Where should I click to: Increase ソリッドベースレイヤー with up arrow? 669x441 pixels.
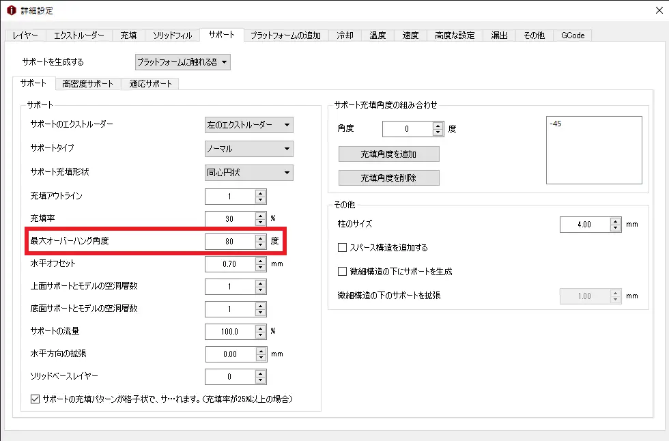pyautogui.click(x=260, y=373)
